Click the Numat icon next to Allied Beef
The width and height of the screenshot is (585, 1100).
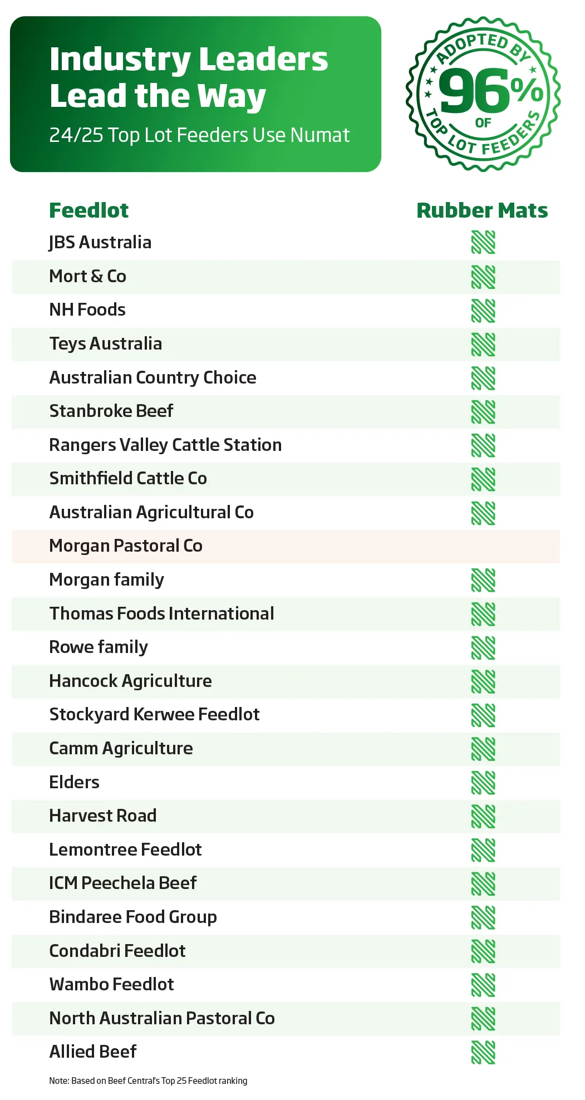483,1052
